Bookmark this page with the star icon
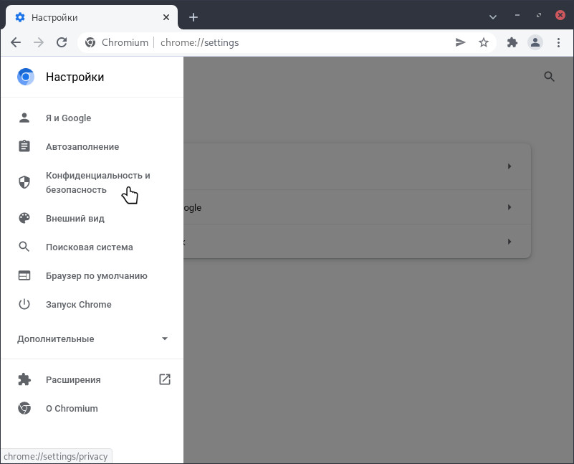Screen dimensions: 574x464 click(x=484, y=42)
